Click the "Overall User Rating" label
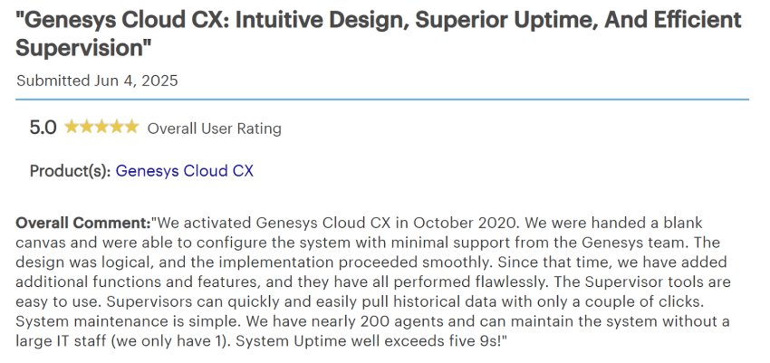This screenshot has width=770, height=363. click(x=214, y=129)
